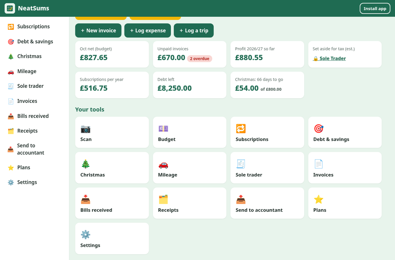
Task: Click the £827.65 Oct net value
Action: (94, 58)
